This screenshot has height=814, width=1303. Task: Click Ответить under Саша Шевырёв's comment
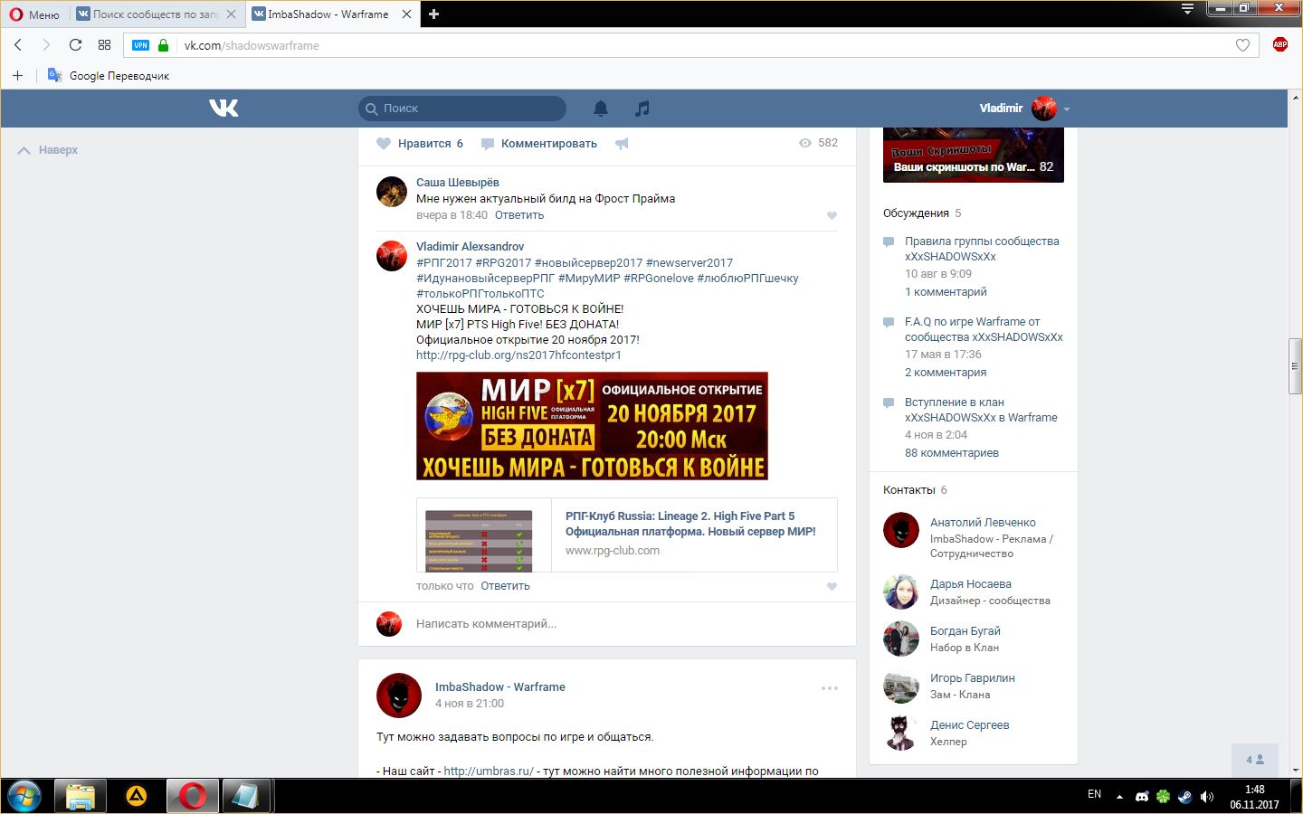point(519,215)
